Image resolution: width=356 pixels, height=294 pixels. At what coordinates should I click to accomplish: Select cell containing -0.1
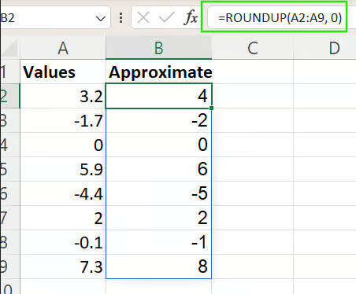tap(63, 242)
